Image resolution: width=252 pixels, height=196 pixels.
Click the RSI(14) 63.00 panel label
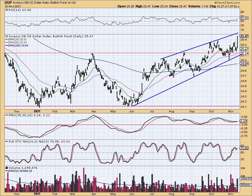tap(20, 10)
